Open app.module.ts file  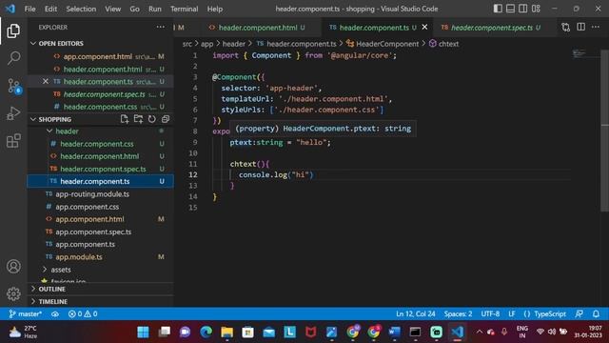click(x=79, y=257)
